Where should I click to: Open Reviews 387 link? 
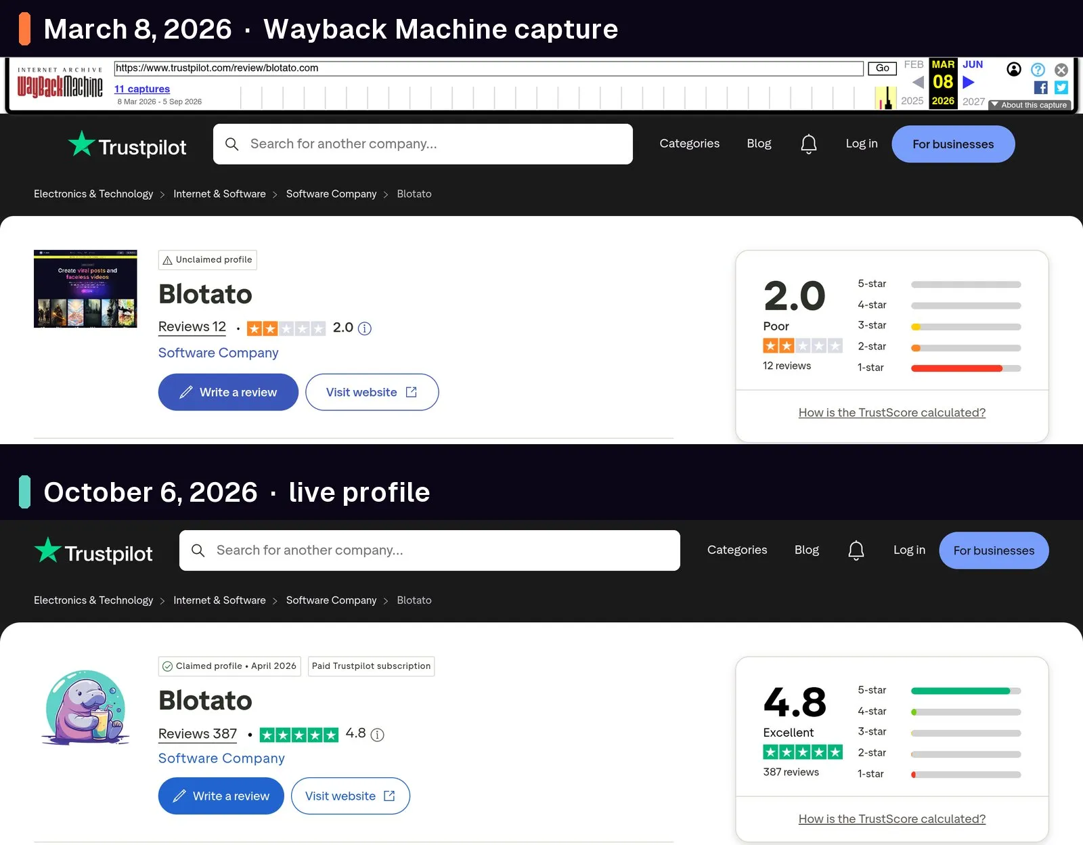[x=198, y=734]
